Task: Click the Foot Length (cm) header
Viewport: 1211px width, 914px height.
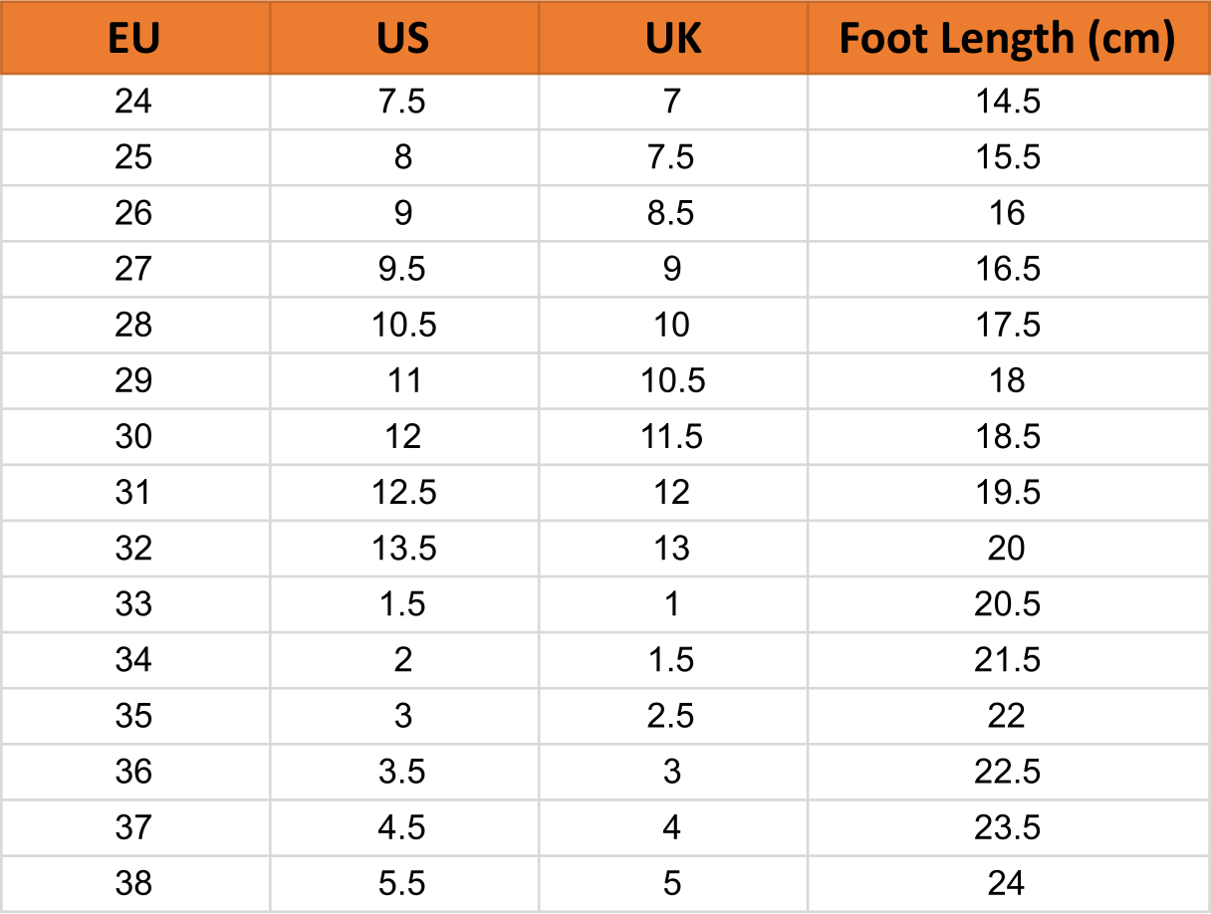Action: coord(1008,38)
